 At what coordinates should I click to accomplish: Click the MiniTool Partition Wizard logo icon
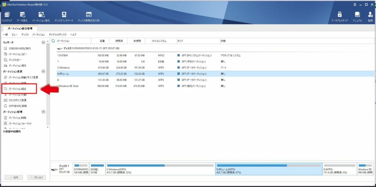coord(4,4)
